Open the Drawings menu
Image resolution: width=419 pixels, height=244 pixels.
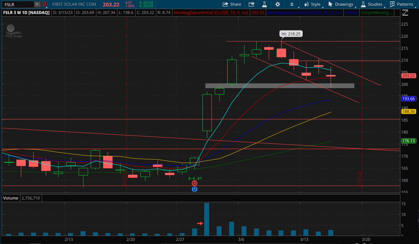pos(341,4)
